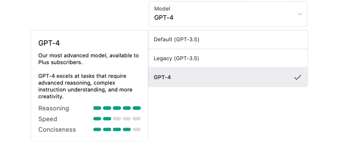345x143 pixels.
Task: Click the last green Reasoning pill
Action: (136, 108)
